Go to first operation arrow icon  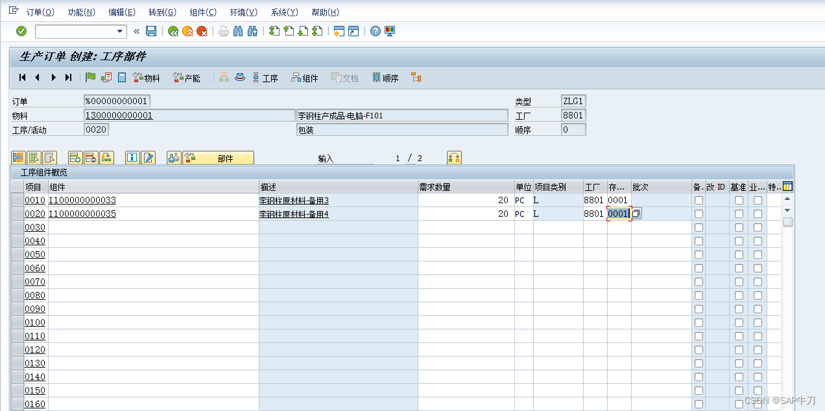pyautogui.click(x=22, y=78)
